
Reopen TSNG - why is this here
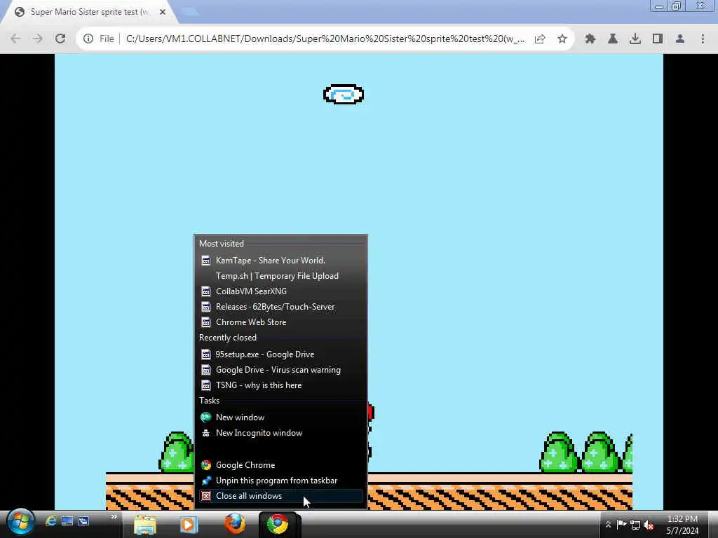(x=280, y=385)
